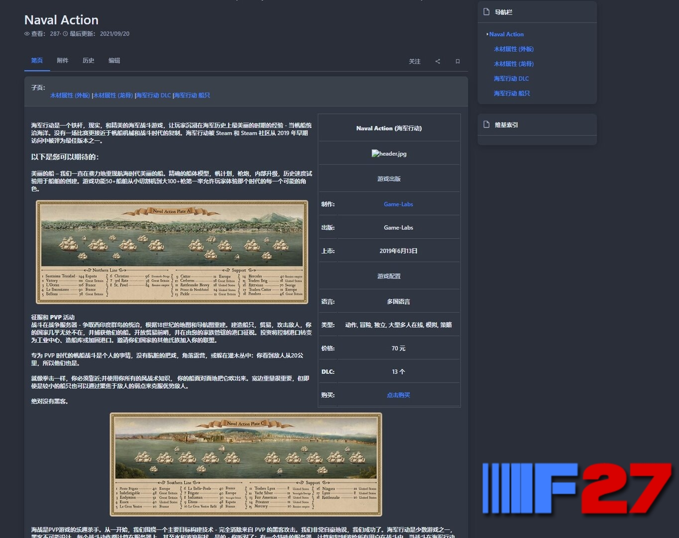Click the infobox title Naval Action (海军行动)
679x538 pixels.
[389, 128]
